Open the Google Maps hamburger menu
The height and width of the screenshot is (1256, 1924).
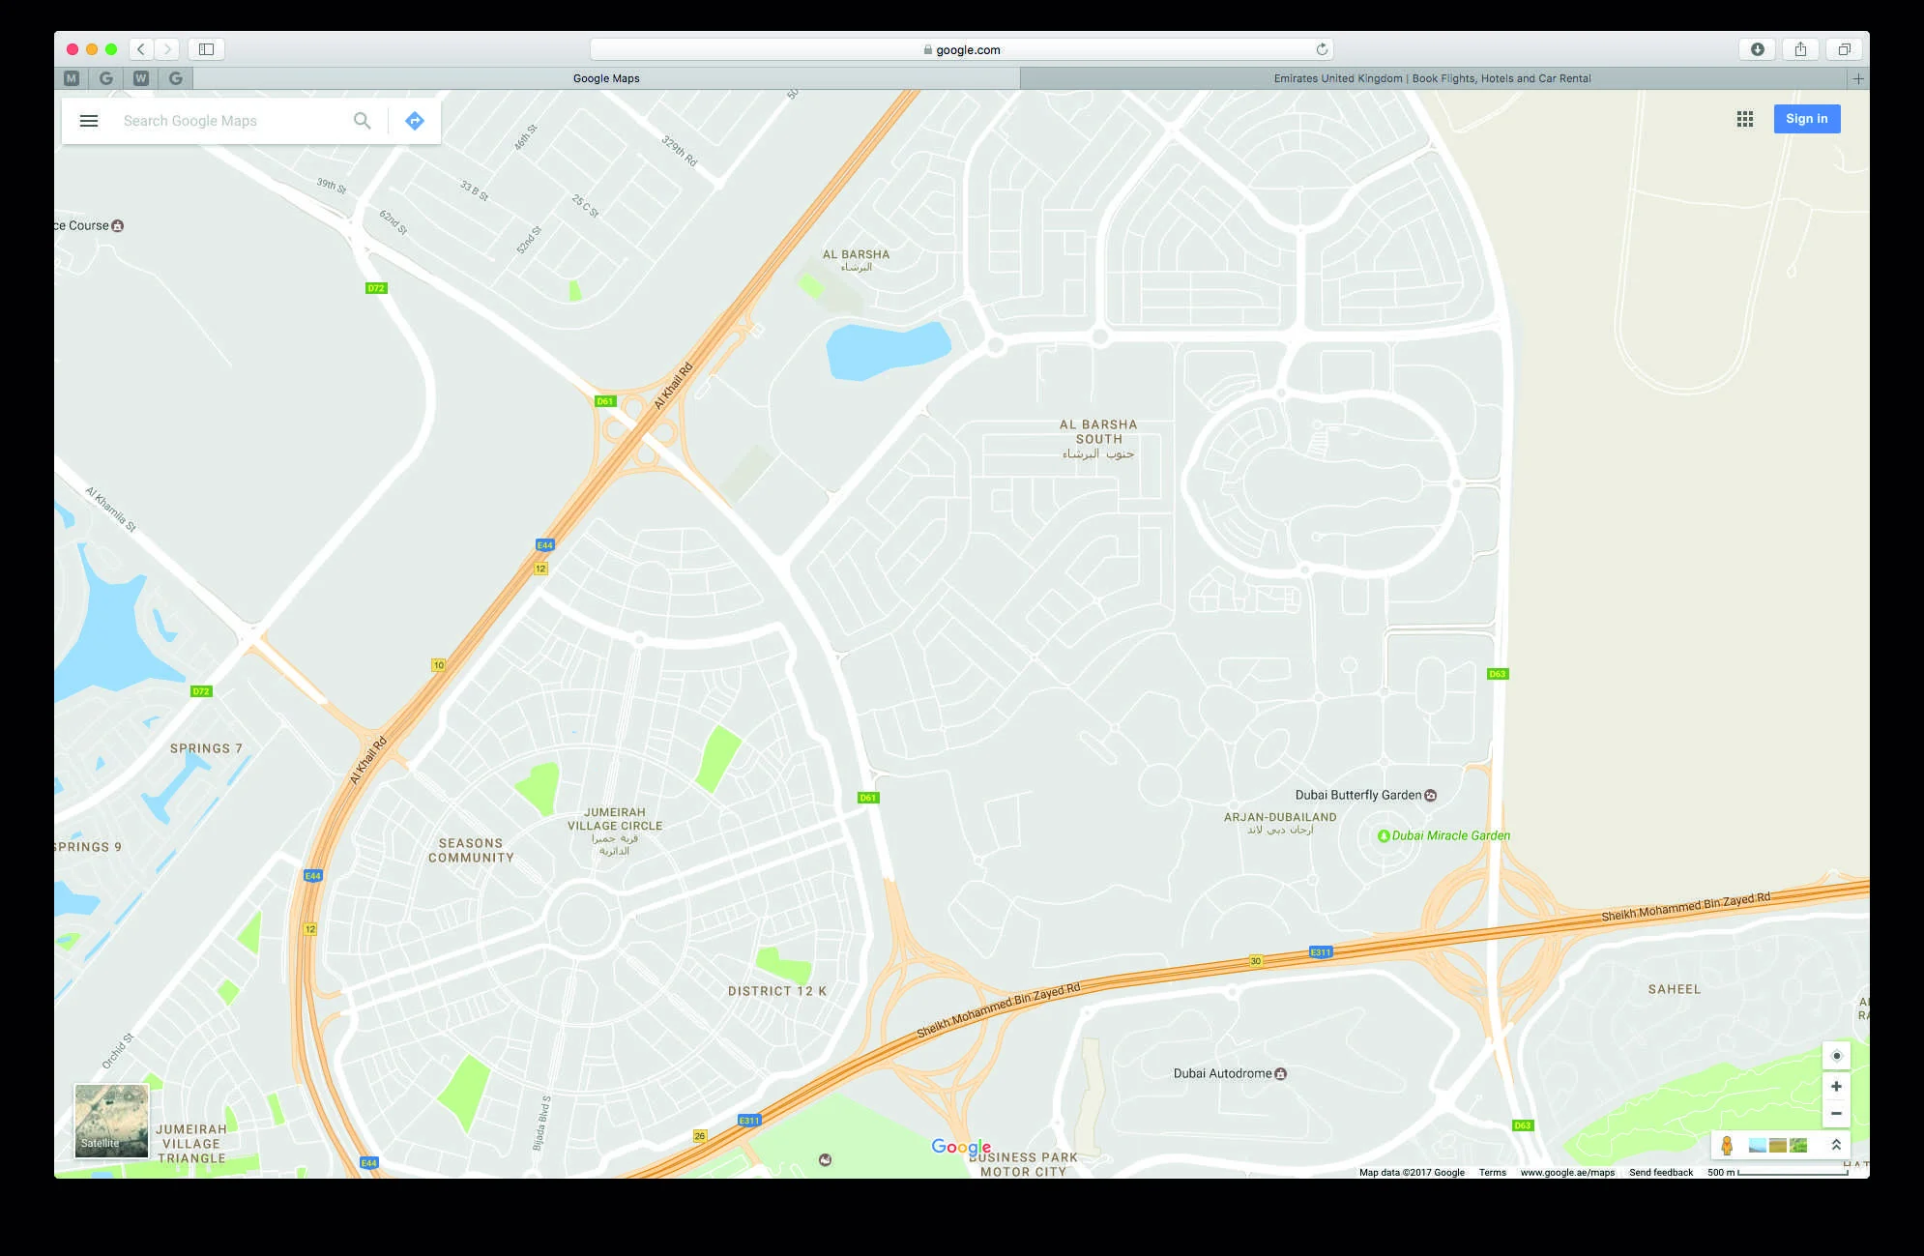(x=89, y=121)
